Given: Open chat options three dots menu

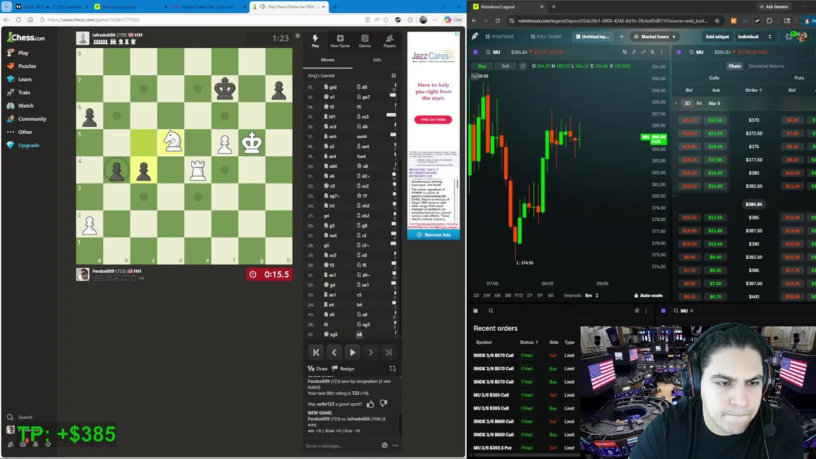Looking at the screenshot, I should 395,446.
